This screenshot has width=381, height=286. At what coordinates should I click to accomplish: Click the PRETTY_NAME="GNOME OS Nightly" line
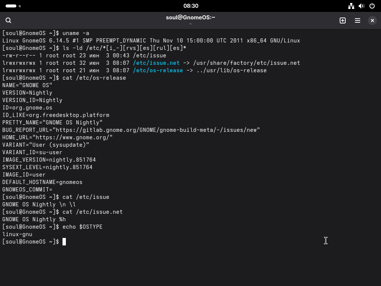click(x=52, y=123)
